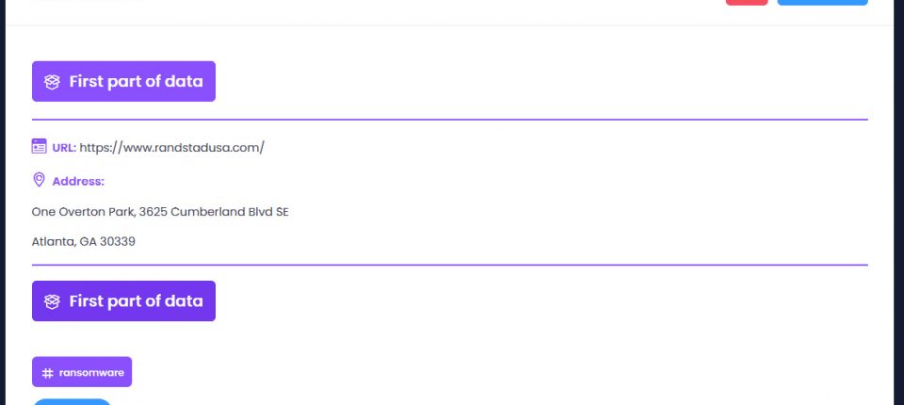Click the 'One Overton Park' street address line
Image resolution: width=904 pixels, height=405 pixels.
[x=160, y=212]
